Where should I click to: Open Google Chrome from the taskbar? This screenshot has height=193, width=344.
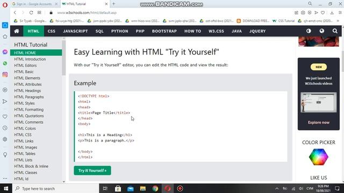tap(155, 188)
